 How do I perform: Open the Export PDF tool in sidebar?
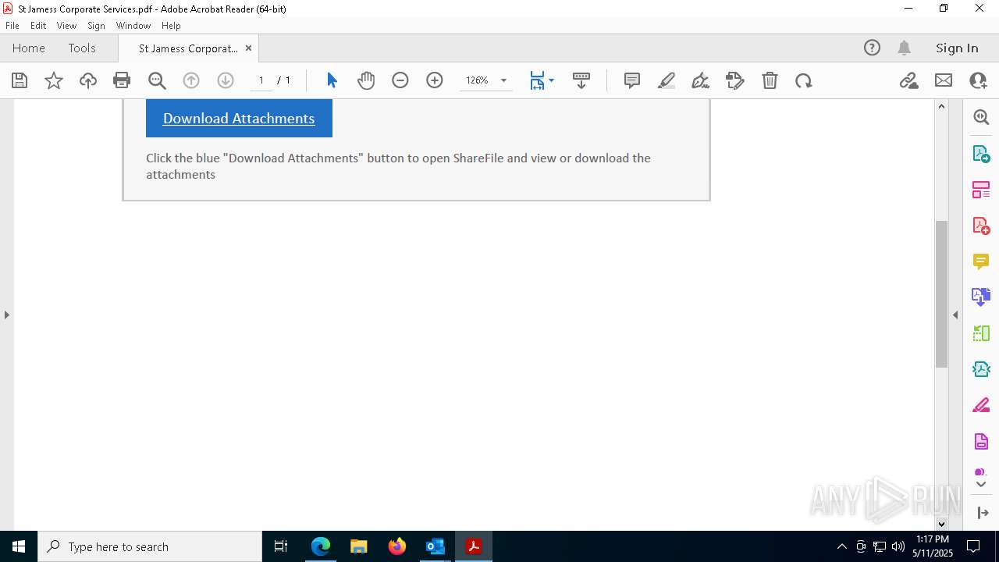point(981,153)
